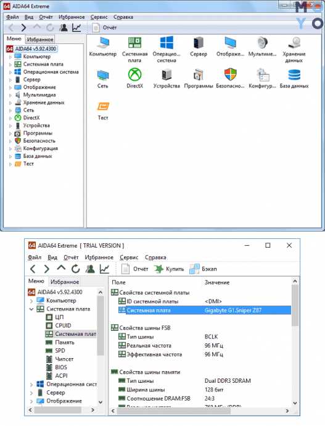Expand Безопасность node in the upper tree
The height and width of the screenshot is (426, 325).
pyautogui.click(x=10, y=141)
